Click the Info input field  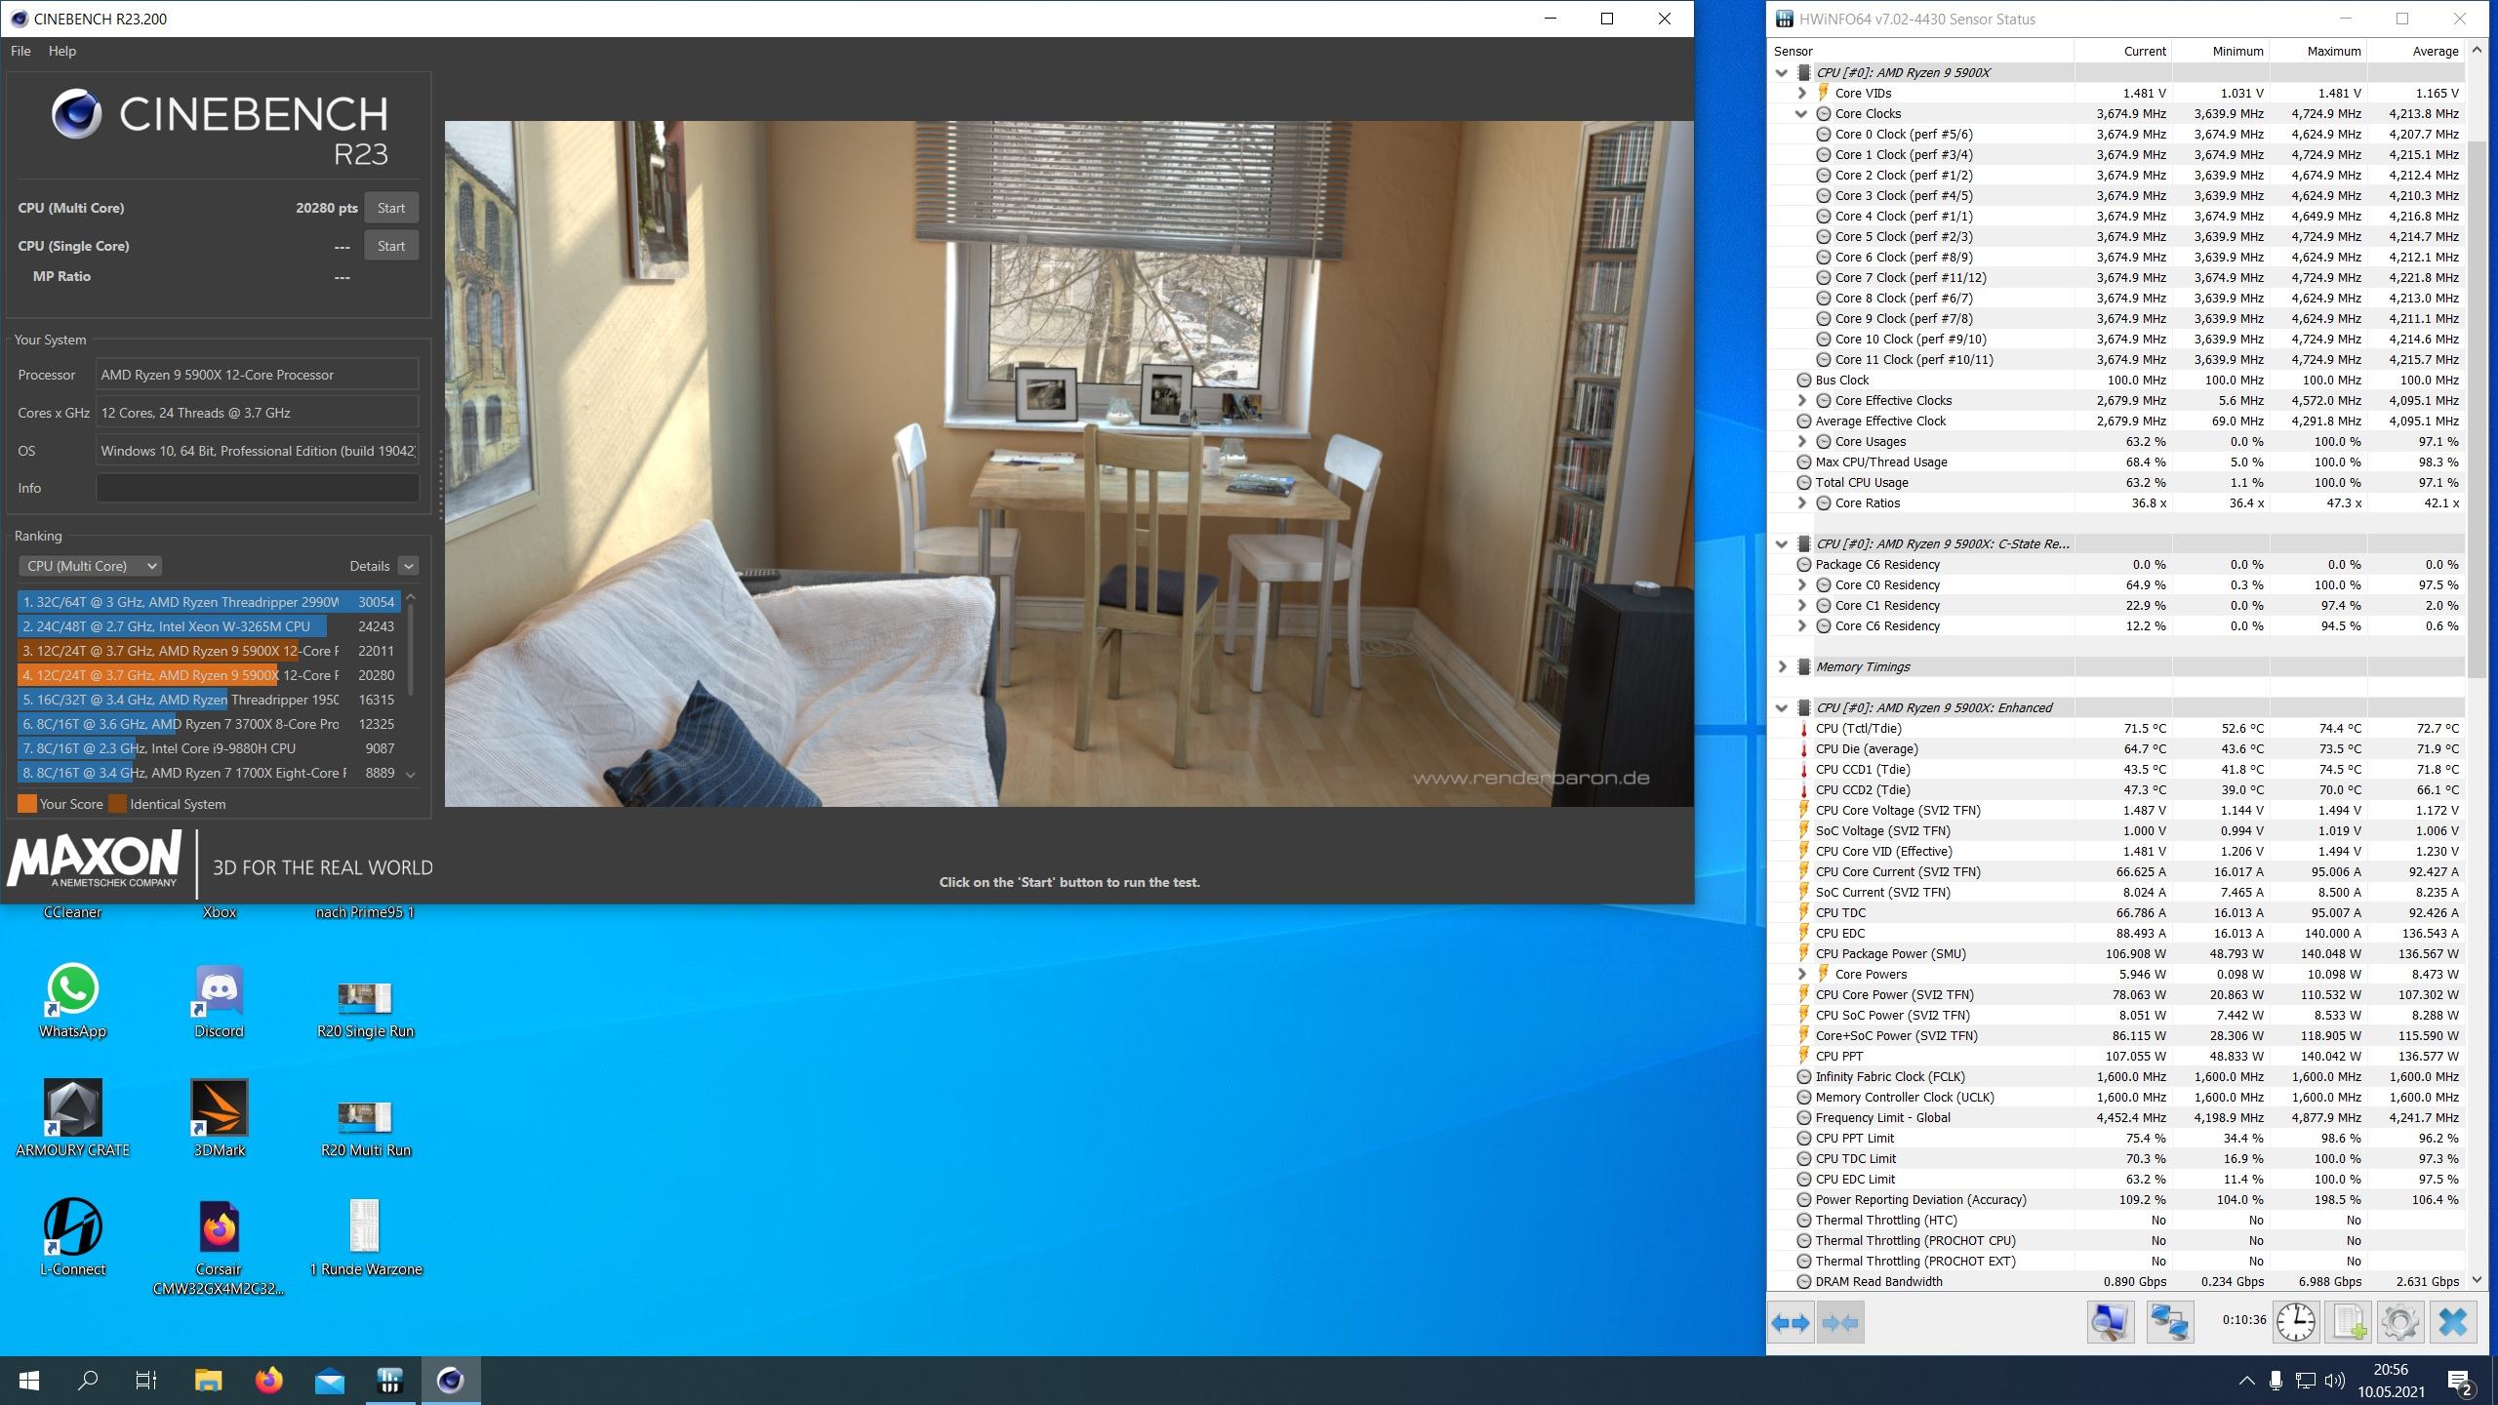point(258,488)
